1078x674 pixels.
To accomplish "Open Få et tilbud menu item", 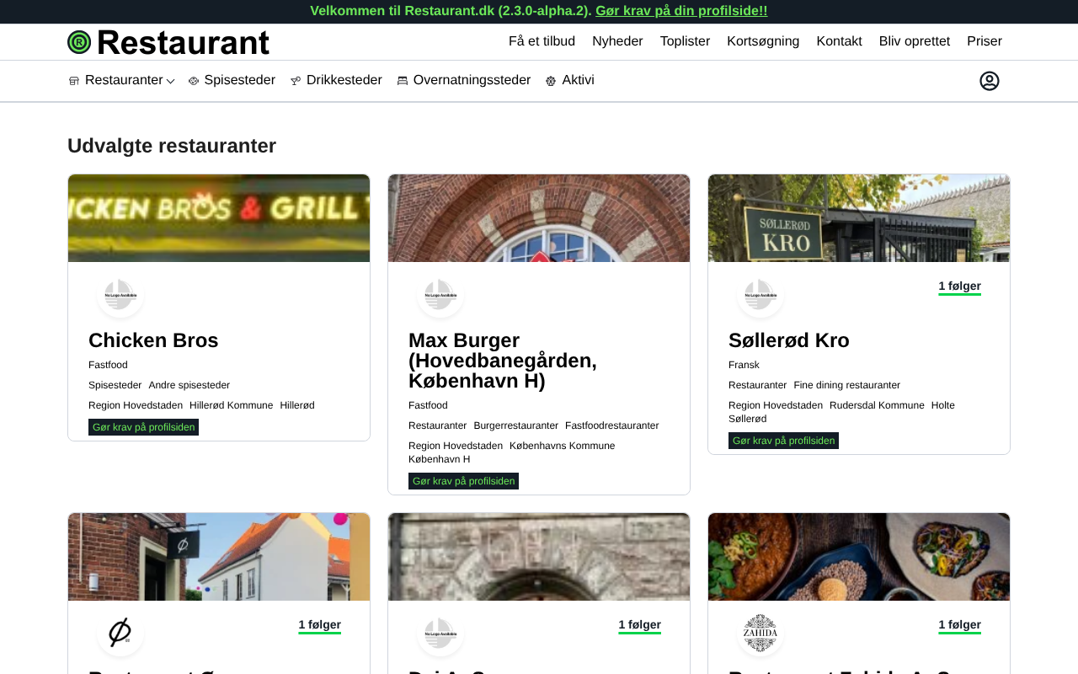I will click(542, 41).
